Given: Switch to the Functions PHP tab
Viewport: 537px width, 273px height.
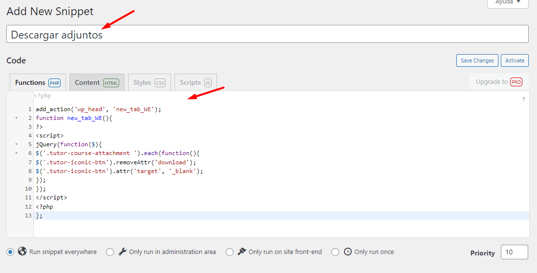Looking at the screenshot, I should 38,82.
